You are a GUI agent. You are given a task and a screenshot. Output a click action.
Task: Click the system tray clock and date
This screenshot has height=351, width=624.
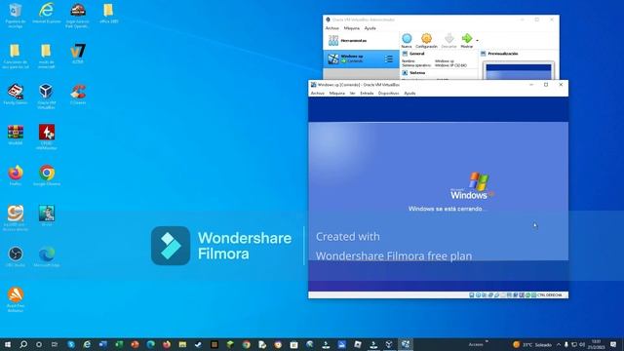[596, 344]
